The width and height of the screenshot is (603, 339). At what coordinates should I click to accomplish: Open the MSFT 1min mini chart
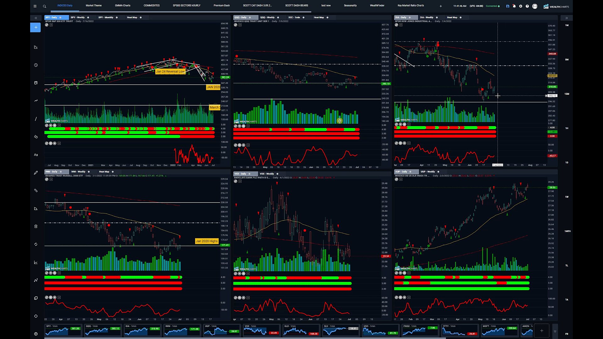[499, 331]
